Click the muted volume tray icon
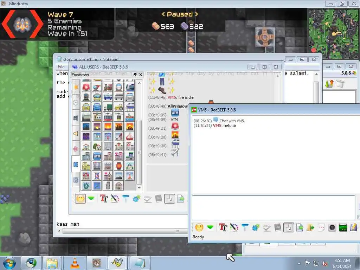360x270 pixels. [x=324, y=264]
